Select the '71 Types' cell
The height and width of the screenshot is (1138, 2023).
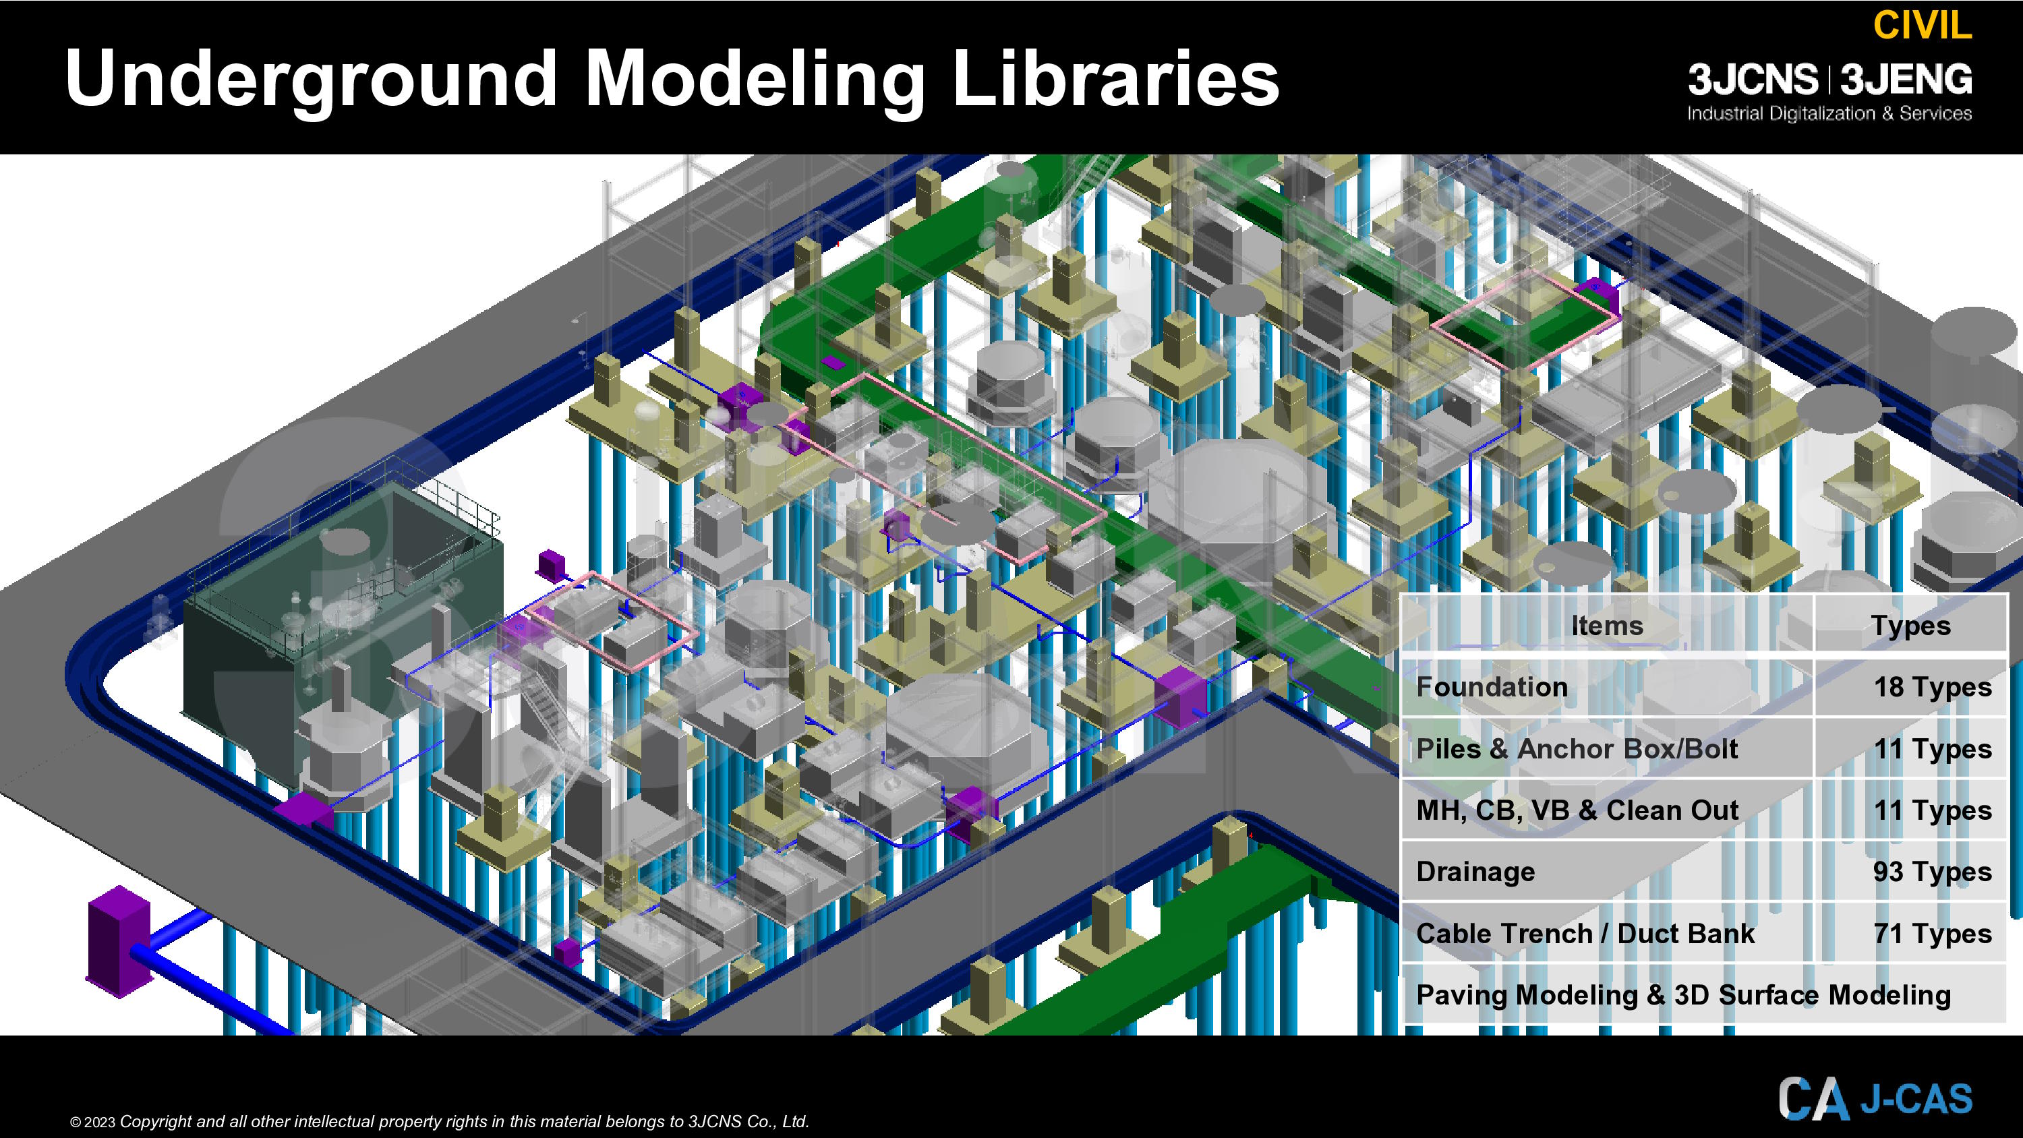coord(1910,933)
